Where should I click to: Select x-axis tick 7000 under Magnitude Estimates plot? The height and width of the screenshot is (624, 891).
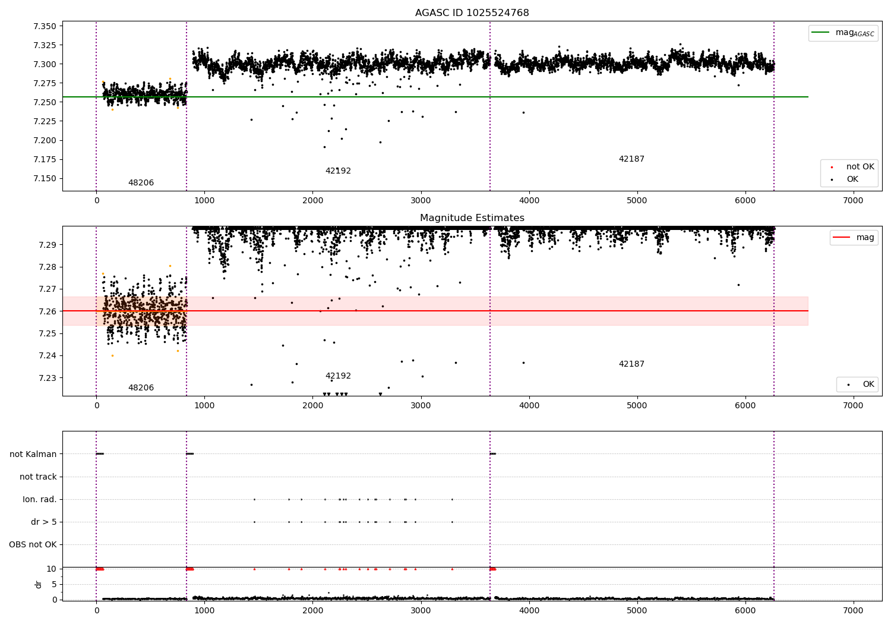pyautogui.click(x=854, y=406)
